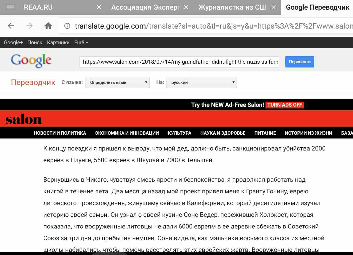Open the browser home page
This screenshot has width=353, height=255.
pyautogui.click(x=48, y=26)
